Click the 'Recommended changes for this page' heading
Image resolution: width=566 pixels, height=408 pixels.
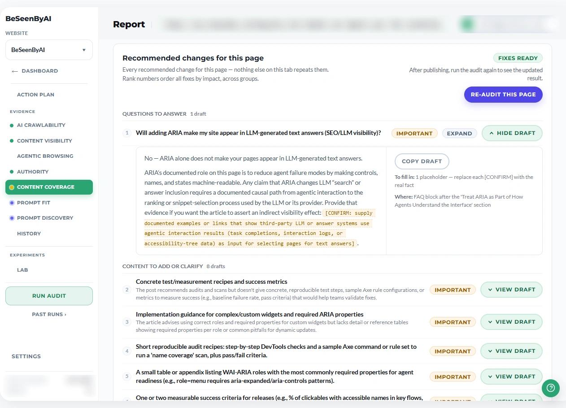[193, 58]
